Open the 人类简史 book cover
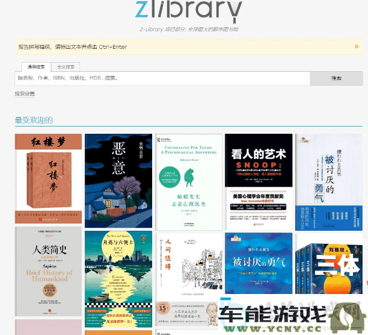Screen dimensions: 368x335 pos(48,271)
